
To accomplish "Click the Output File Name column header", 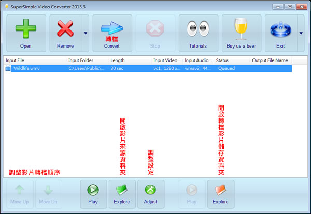I will click(271, 60).
